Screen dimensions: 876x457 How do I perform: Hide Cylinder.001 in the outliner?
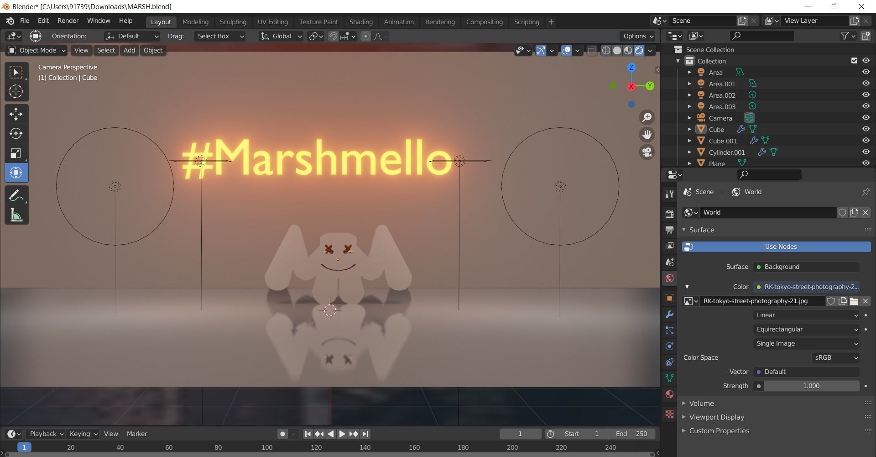(866, 152)
